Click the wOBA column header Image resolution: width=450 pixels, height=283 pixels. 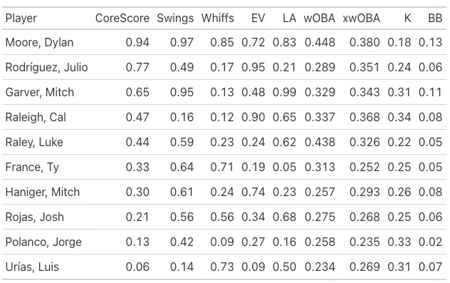[x=319, y=19]
